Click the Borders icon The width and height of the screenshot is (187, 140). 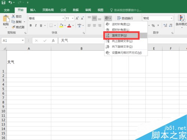click(x=51, y=25)
